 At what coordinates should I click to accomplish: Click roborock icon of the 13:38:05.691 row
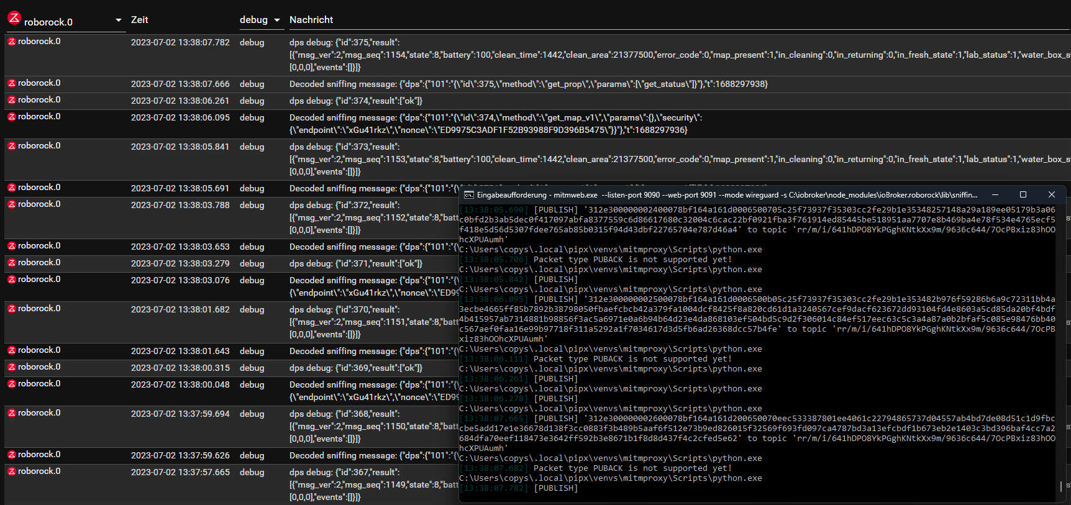pyautogui.click(x=12, y=188)
